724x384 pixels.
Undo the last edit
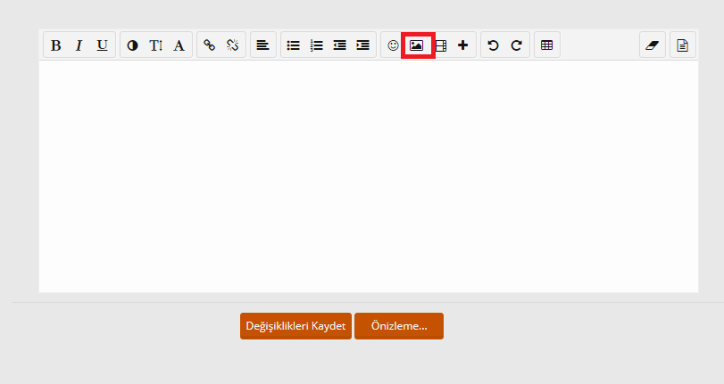click(493, 45)
